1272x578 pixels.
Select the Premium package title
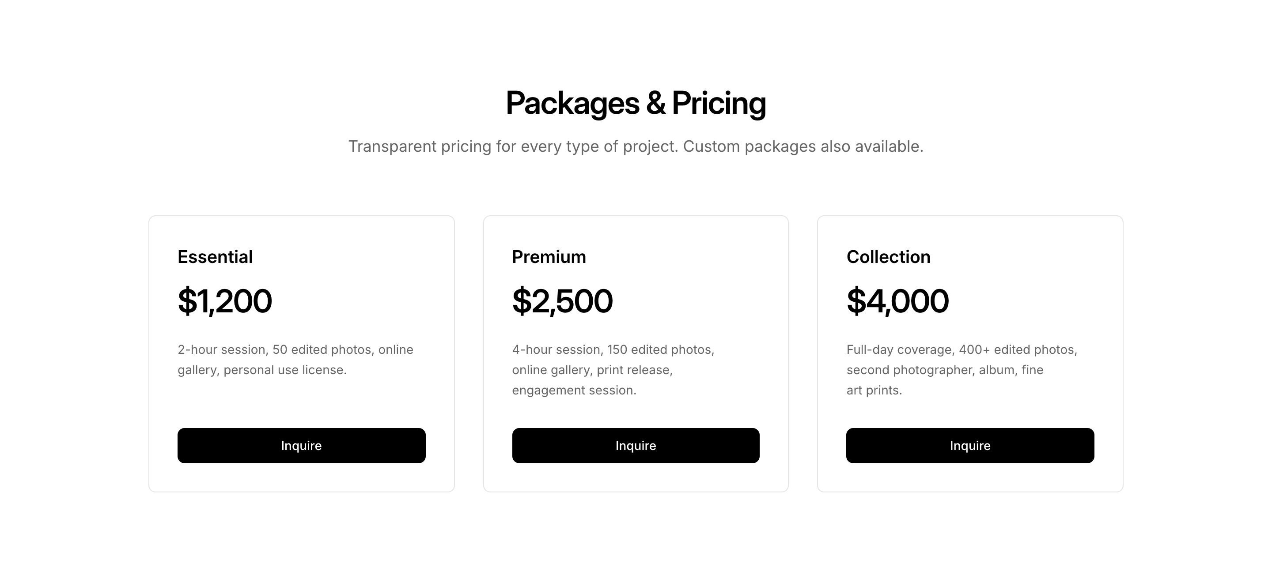coord(549,257)
